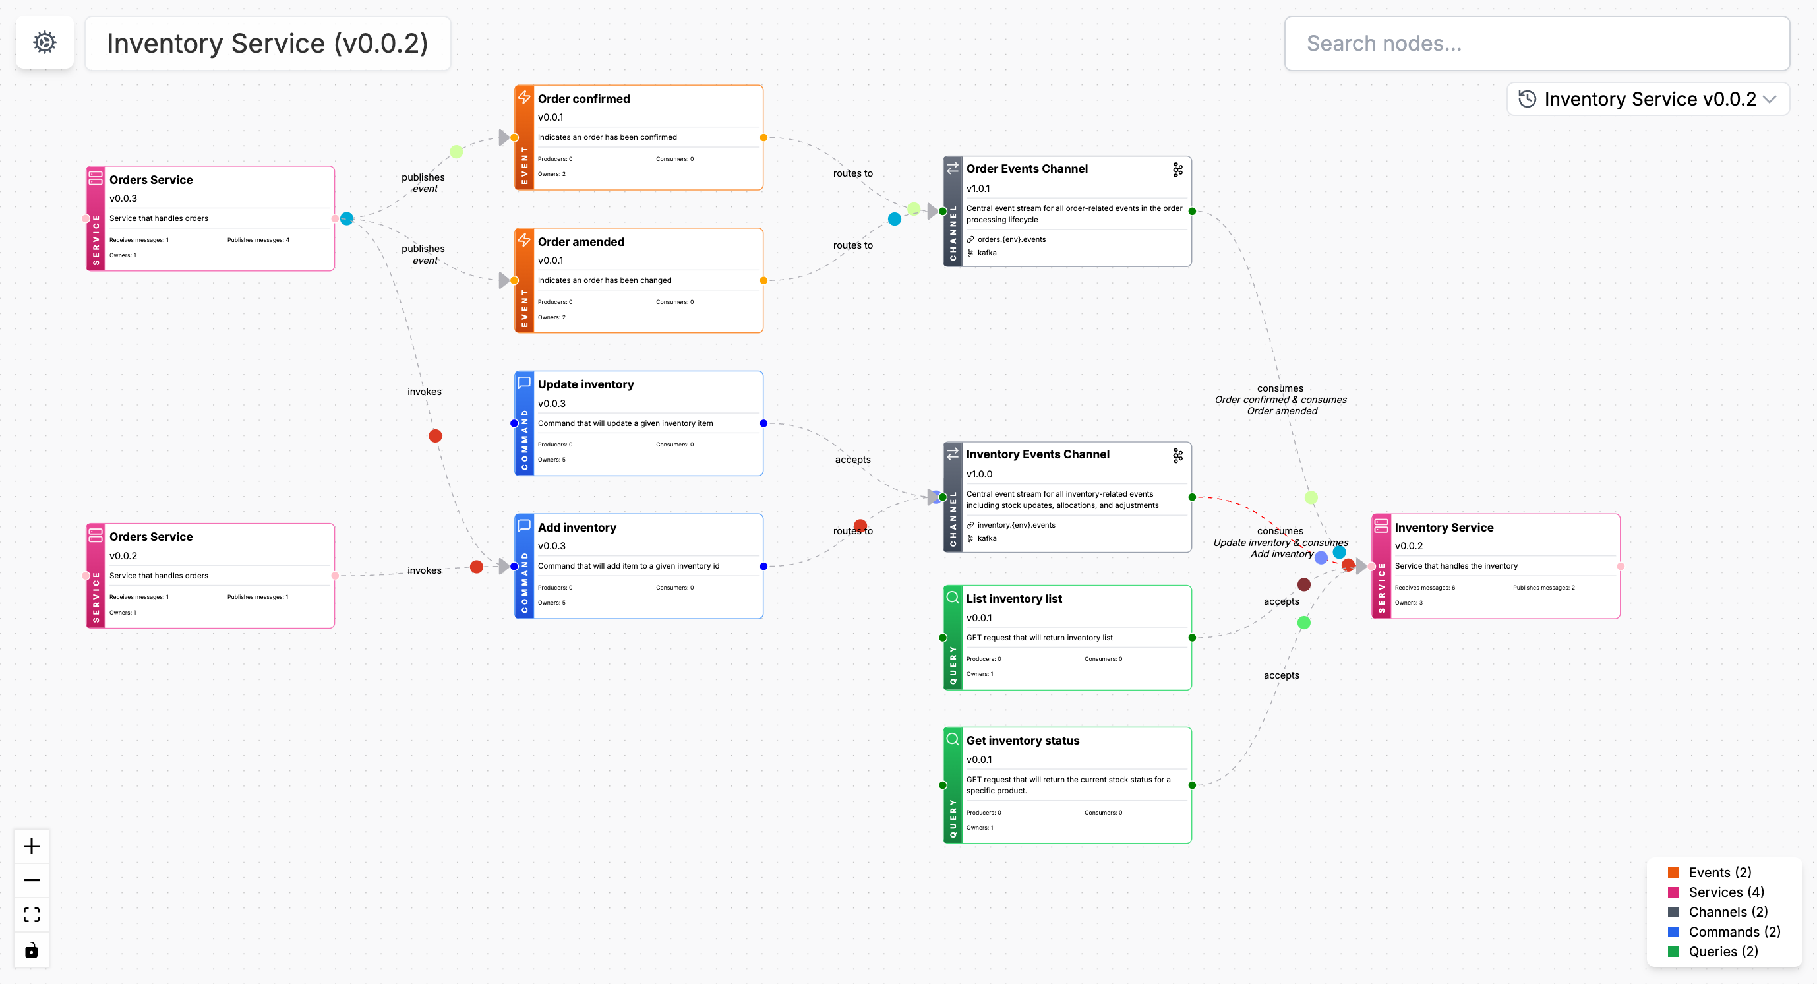
Task: Open the settings gear menu
Action: coord(44,42)
